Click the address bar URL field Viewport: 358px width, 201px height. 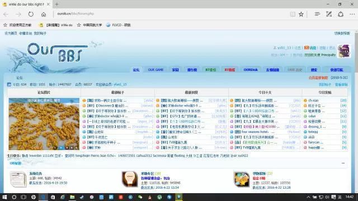click(169, 13)
